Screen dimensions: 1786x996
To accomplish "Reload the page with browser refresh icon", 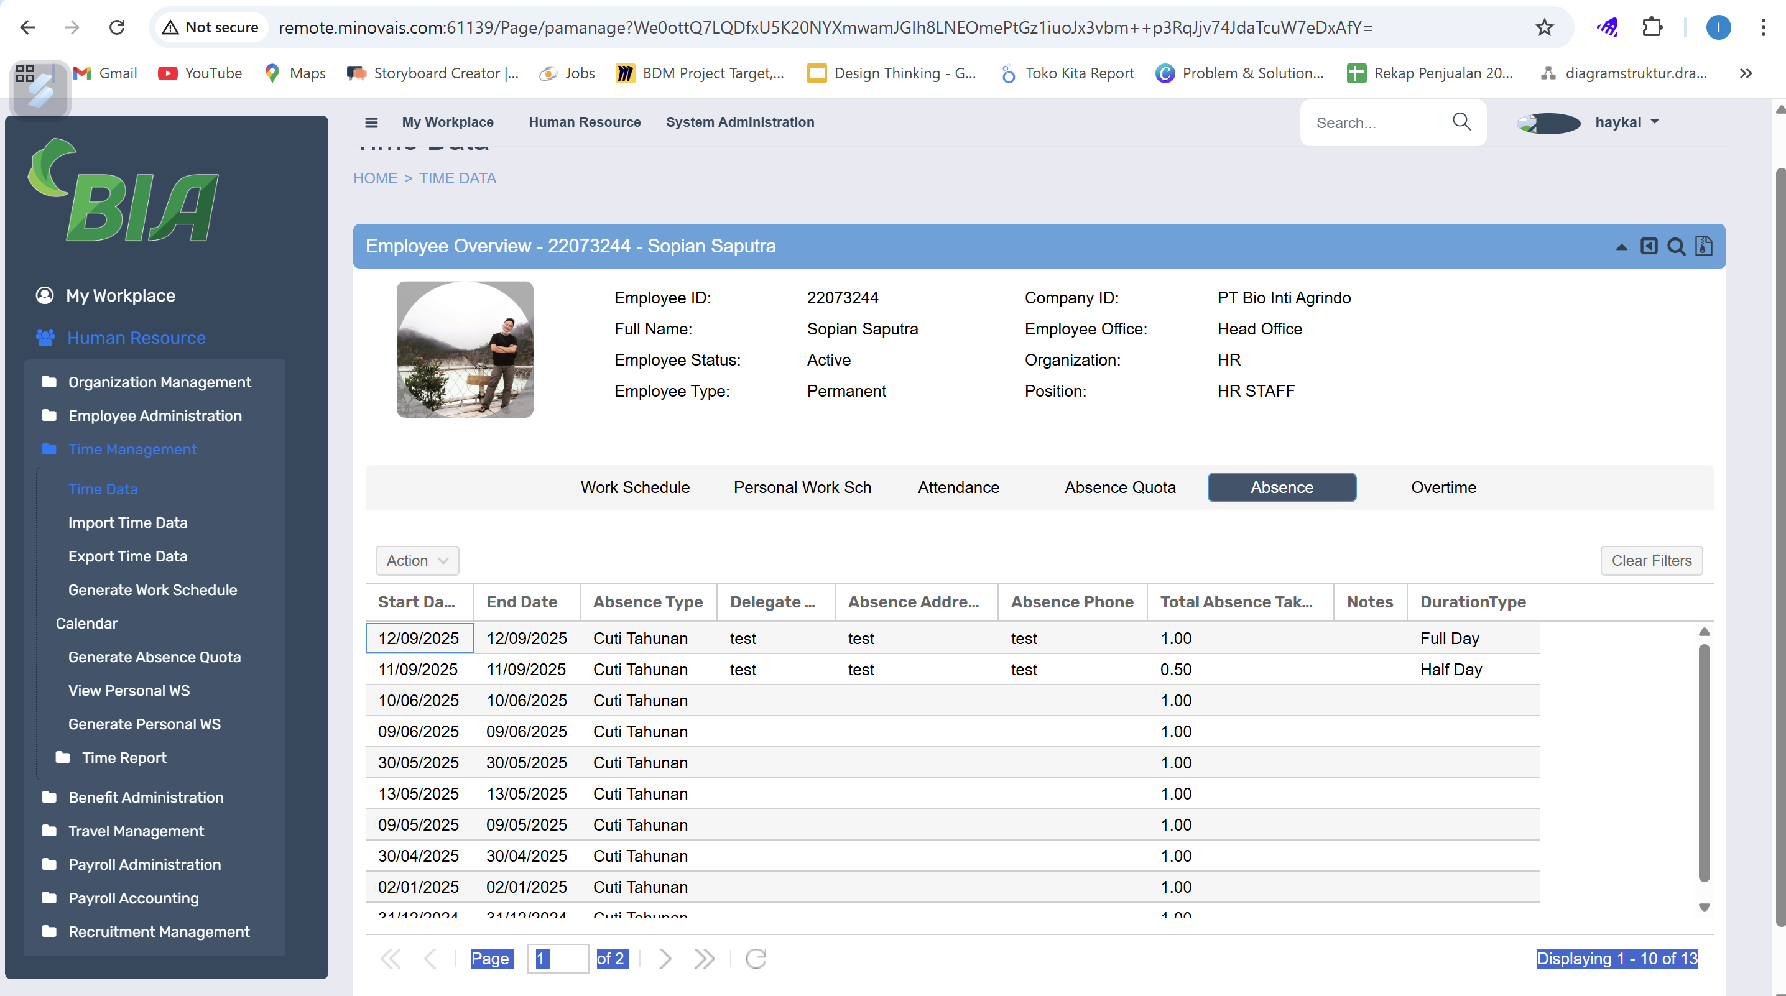I will 117,27.
